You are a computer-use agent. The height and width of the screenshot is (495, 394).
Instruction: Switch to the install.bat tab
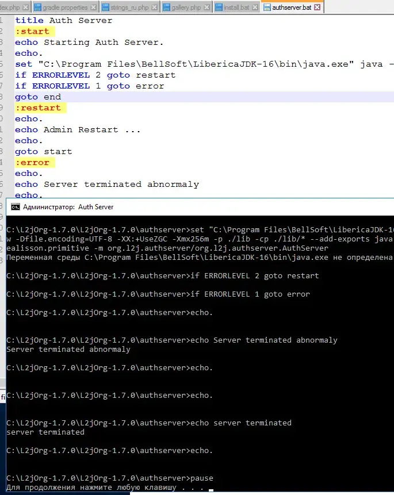click(x=236, y=7)
